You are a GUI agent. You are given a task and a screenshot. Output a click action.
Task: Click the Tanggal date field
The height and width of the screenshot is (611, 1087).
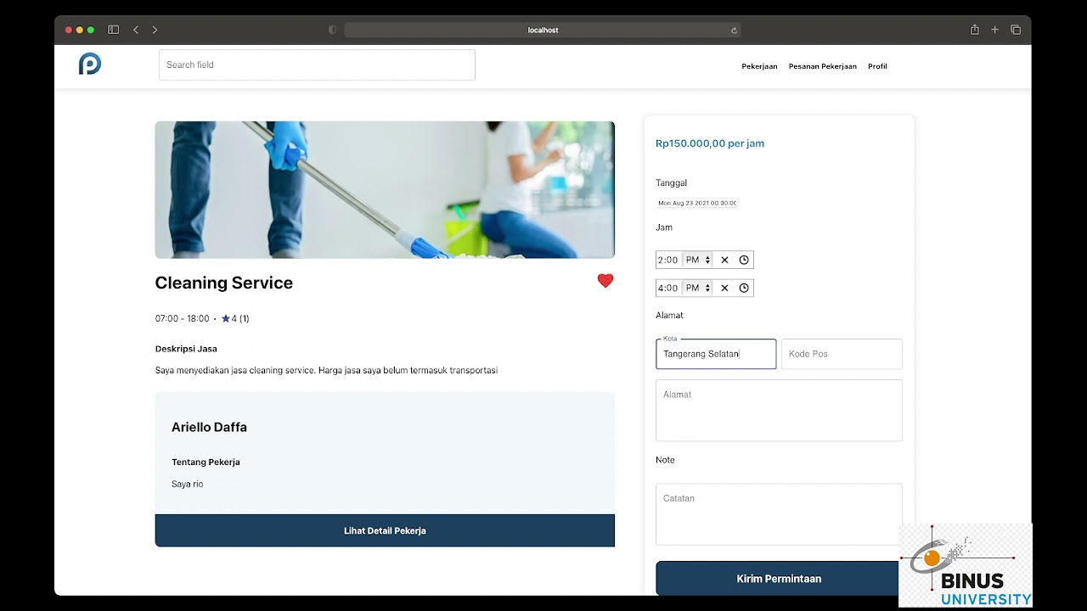(x=697, y=203)
